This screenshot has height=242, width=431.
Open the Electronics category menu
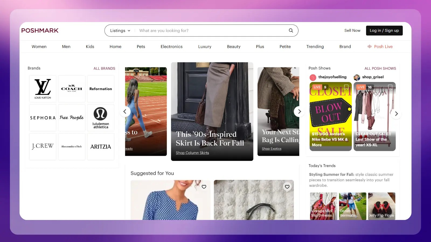point(172,47)
